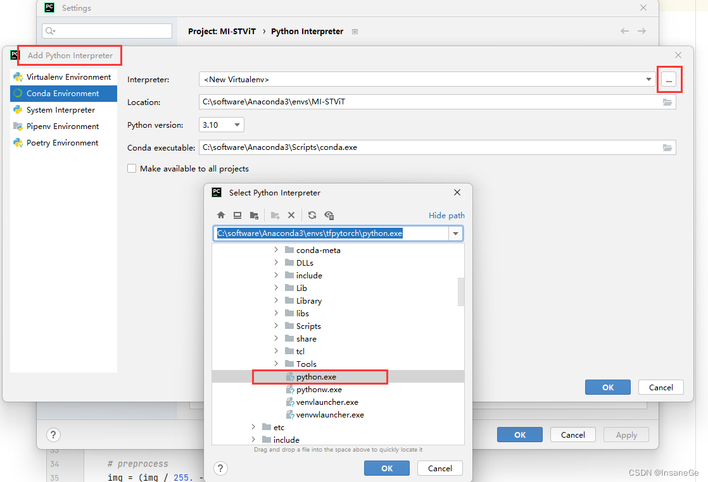Click project-level settings icon beside Python Interpreter

click(355, 32)
